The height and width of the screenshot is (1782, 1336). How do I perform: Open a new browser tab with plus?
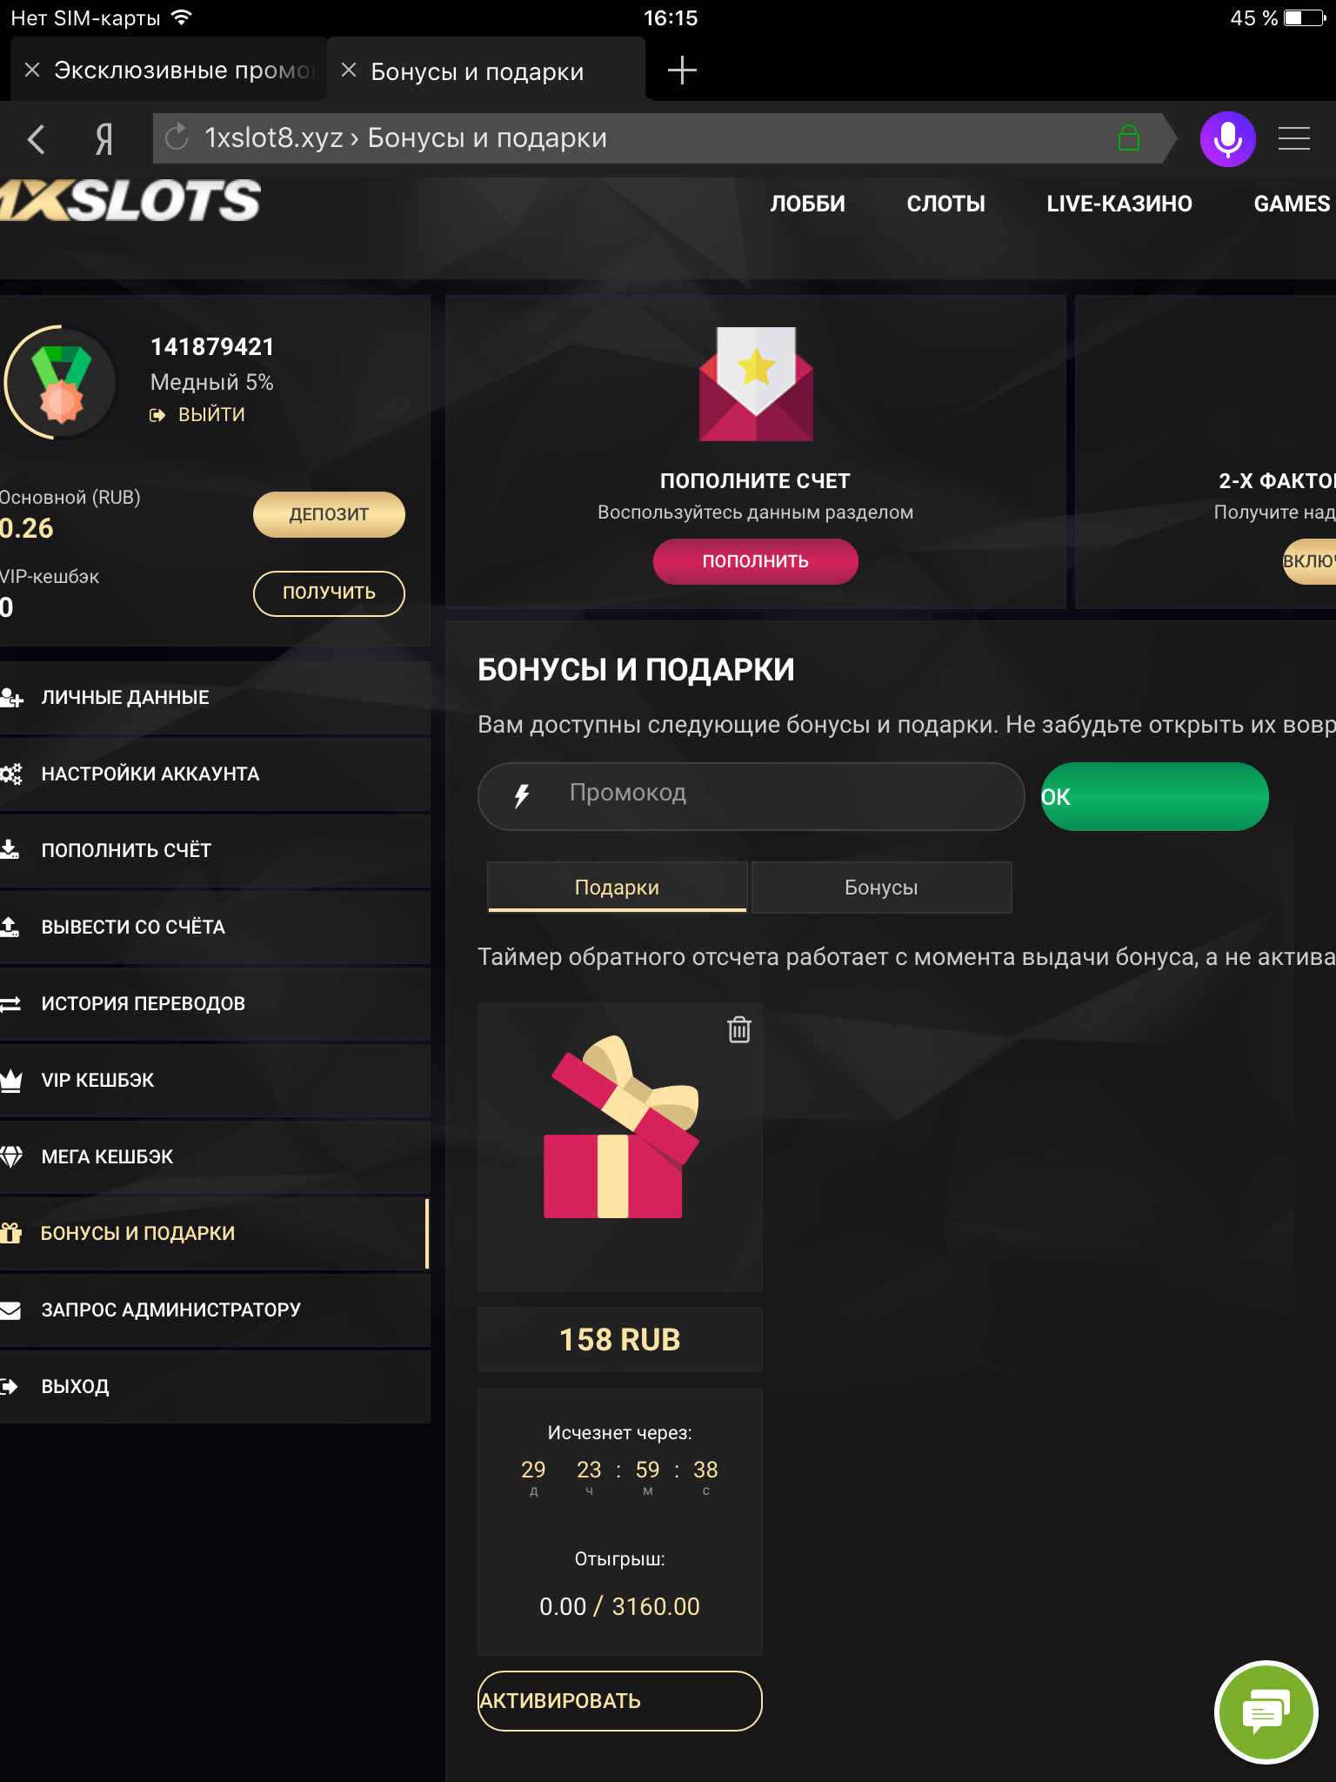coord(682,70)
